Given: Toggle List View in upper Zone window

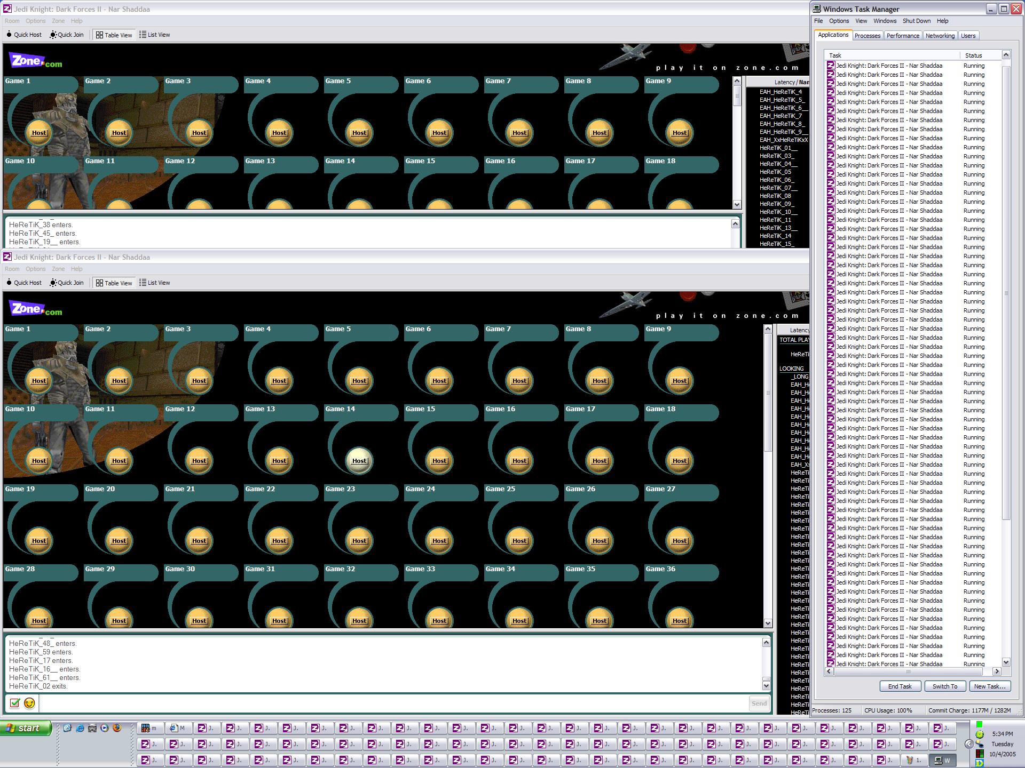Looking at the screenshot, I should [x=154, y=35].
